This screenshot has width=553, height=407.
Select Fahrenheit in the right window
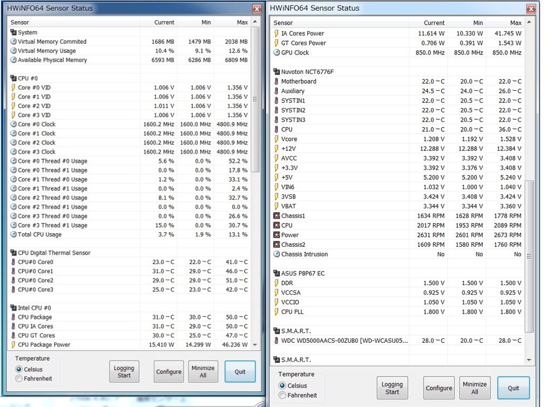click(282, 396)
